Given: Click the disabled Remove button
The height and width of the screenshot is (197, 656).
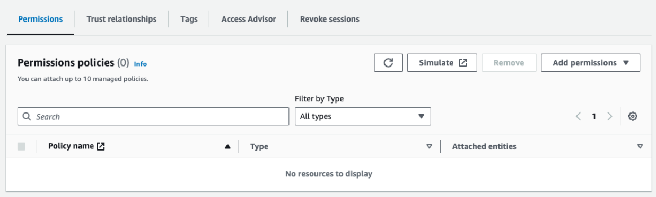Looking at the screenshot, I should pyautogui.click(x=509, y=63).
